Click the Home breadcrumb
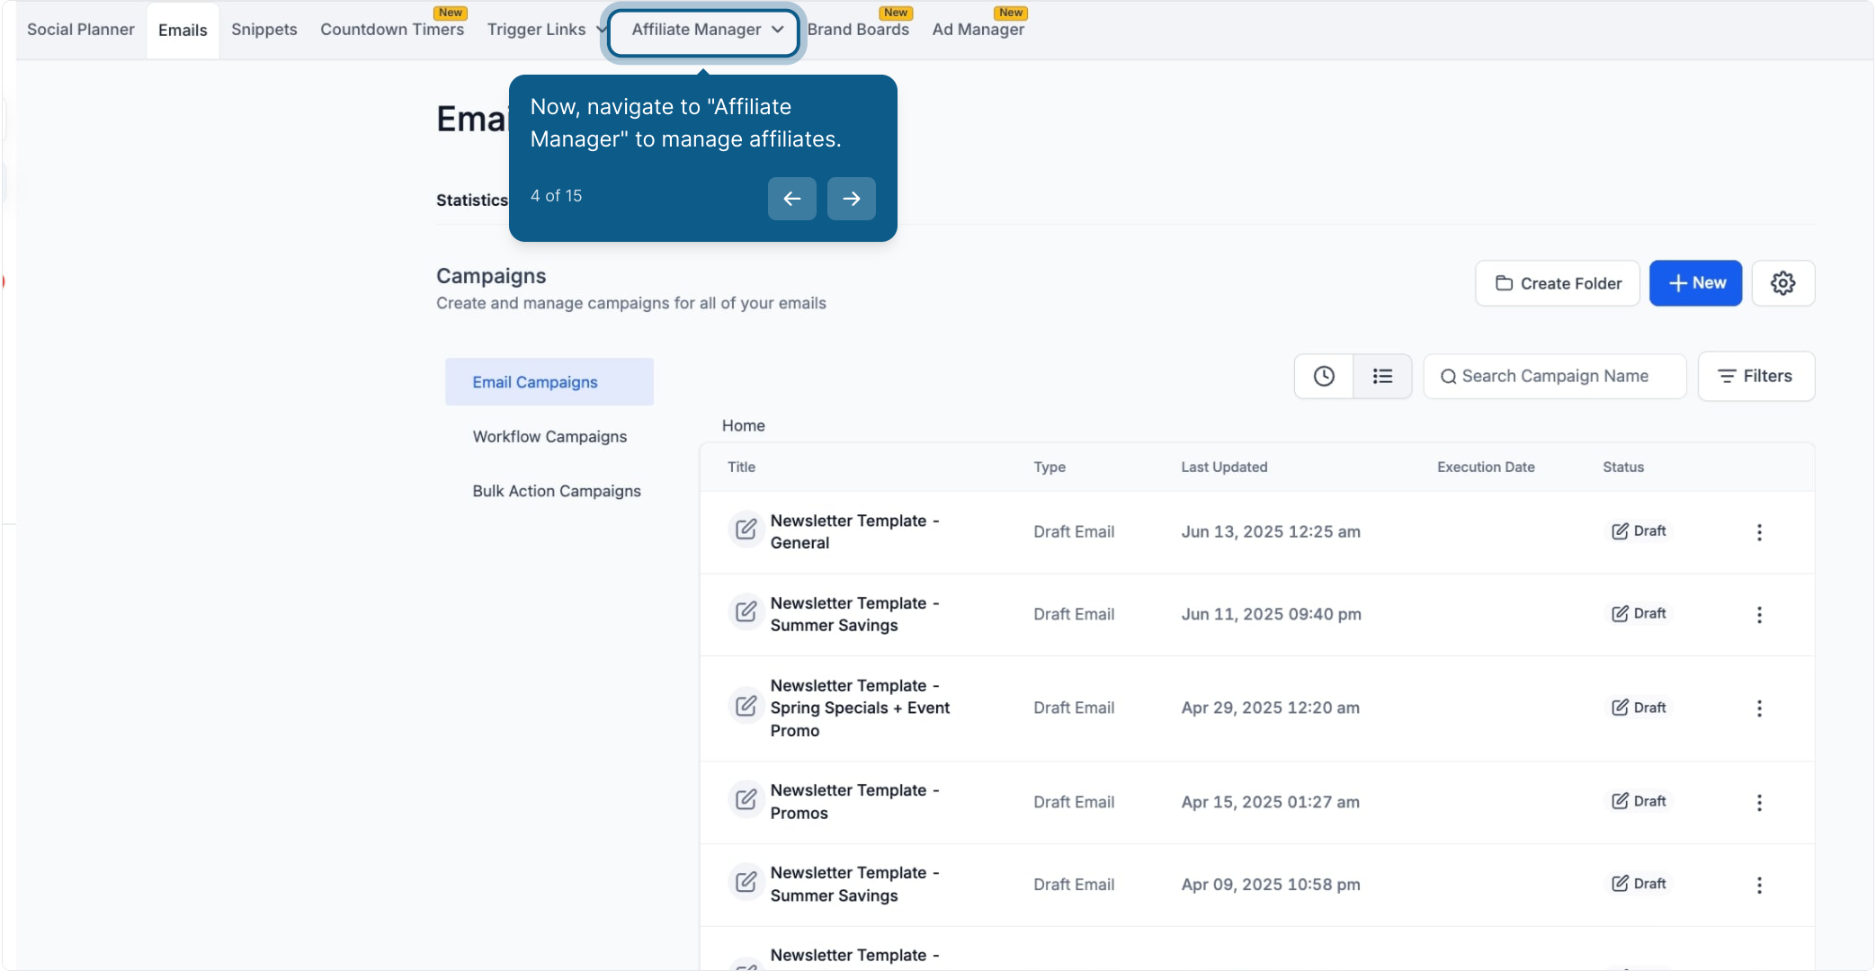The height and width of the screenshot is (971, 1876). (744, 426)
